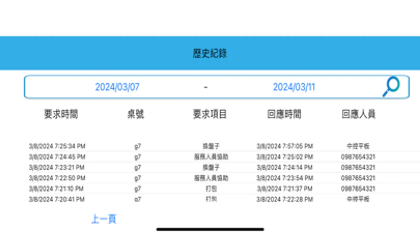Click the magnifying glass search icon
This screenshot has height=236, width=420.
[391, 87]
